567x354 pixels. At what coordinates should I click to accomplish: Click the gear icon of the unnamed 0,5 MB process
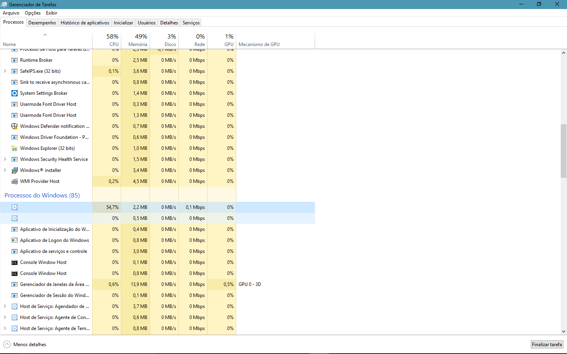tap(15, 218)
